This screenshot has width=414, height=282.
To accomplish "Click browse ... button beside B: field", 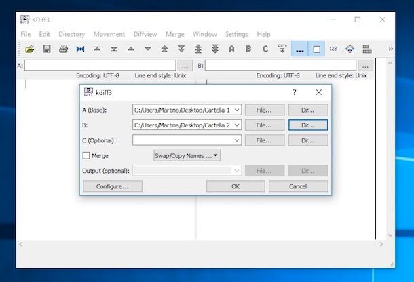I will [x=365, y=66].
